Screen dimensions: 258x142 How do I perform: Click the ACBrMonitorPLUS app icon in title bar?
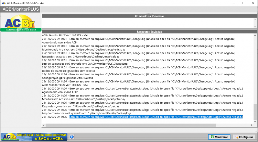pyautogui.click(x=3, y=3)
